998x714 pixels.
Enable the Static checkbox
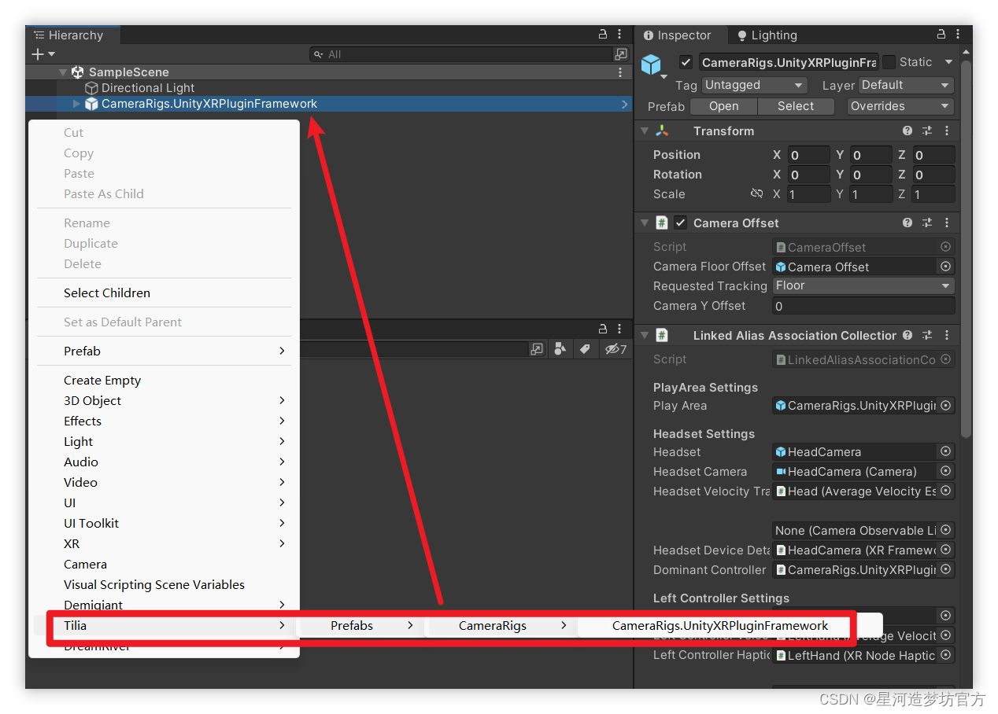tap(889, 62)
